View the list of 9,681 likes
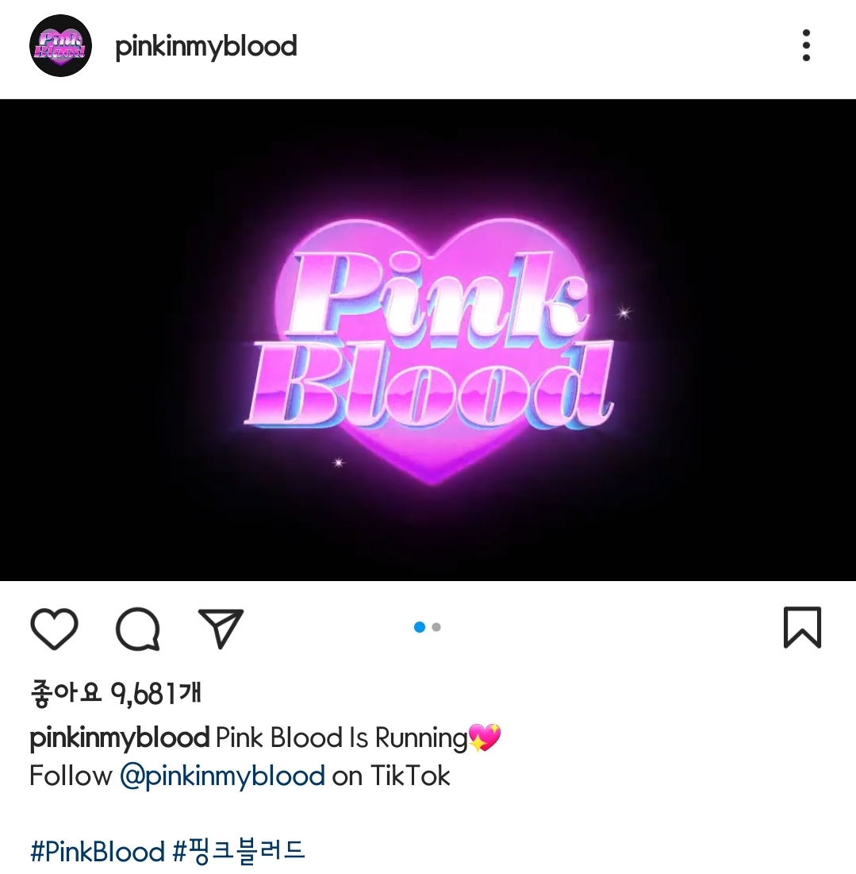 tap(115, 694)
